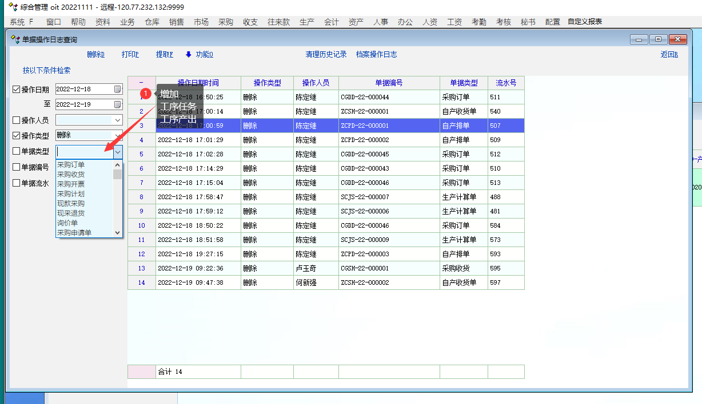
Task: Enable the 操作人员 filter checkbox
Action: 16,120
